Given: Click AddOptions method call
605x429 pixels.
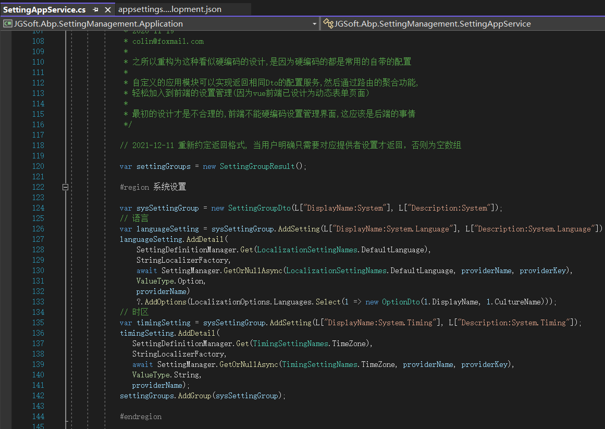Looking at the screenshot, I should coord(166,302).
